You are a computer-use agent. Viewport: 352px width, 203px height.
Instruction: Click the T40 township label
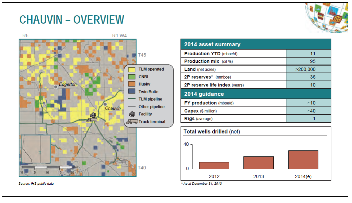(142, 168)
